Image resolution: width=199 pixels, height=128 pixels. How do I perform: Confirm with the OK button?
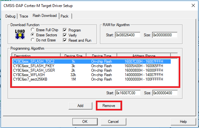[85, 122]
